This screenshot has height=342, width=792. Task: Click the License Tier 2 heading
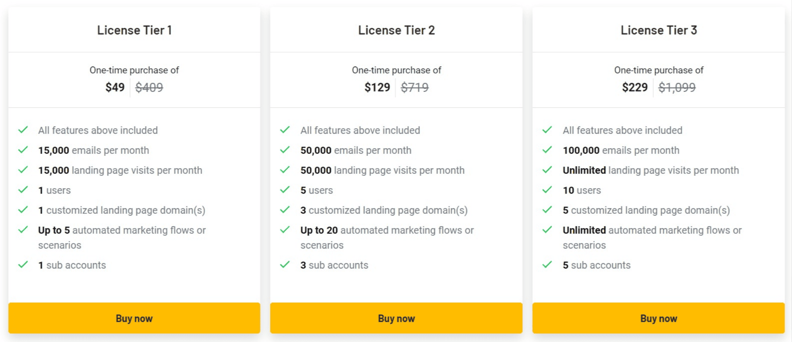(396, 30)
